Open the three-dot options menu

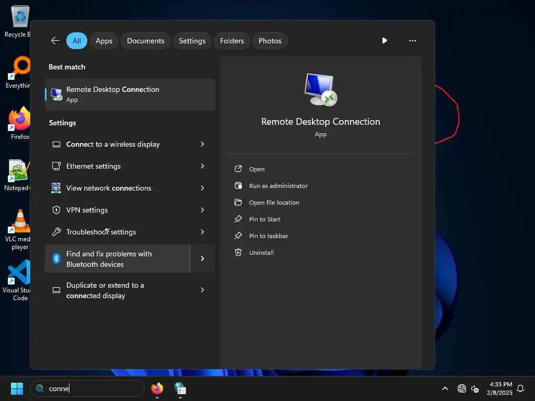click(x=413, y=41)
